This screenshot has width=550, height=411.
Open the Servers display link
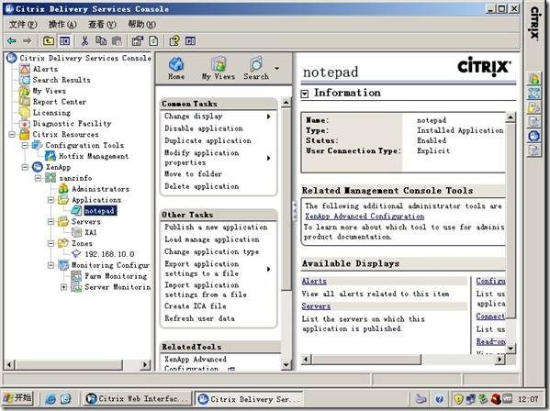(x=316, y=305)
